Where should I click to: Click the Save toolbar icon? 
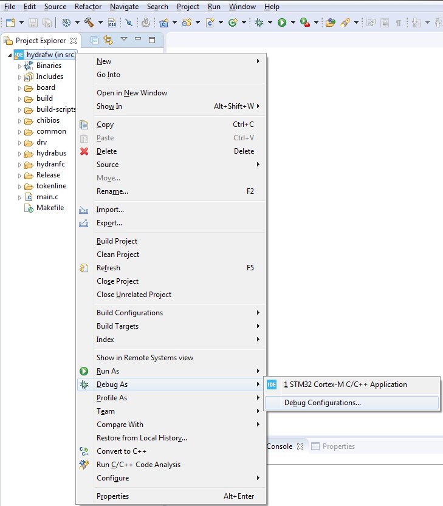coord(33,22)
